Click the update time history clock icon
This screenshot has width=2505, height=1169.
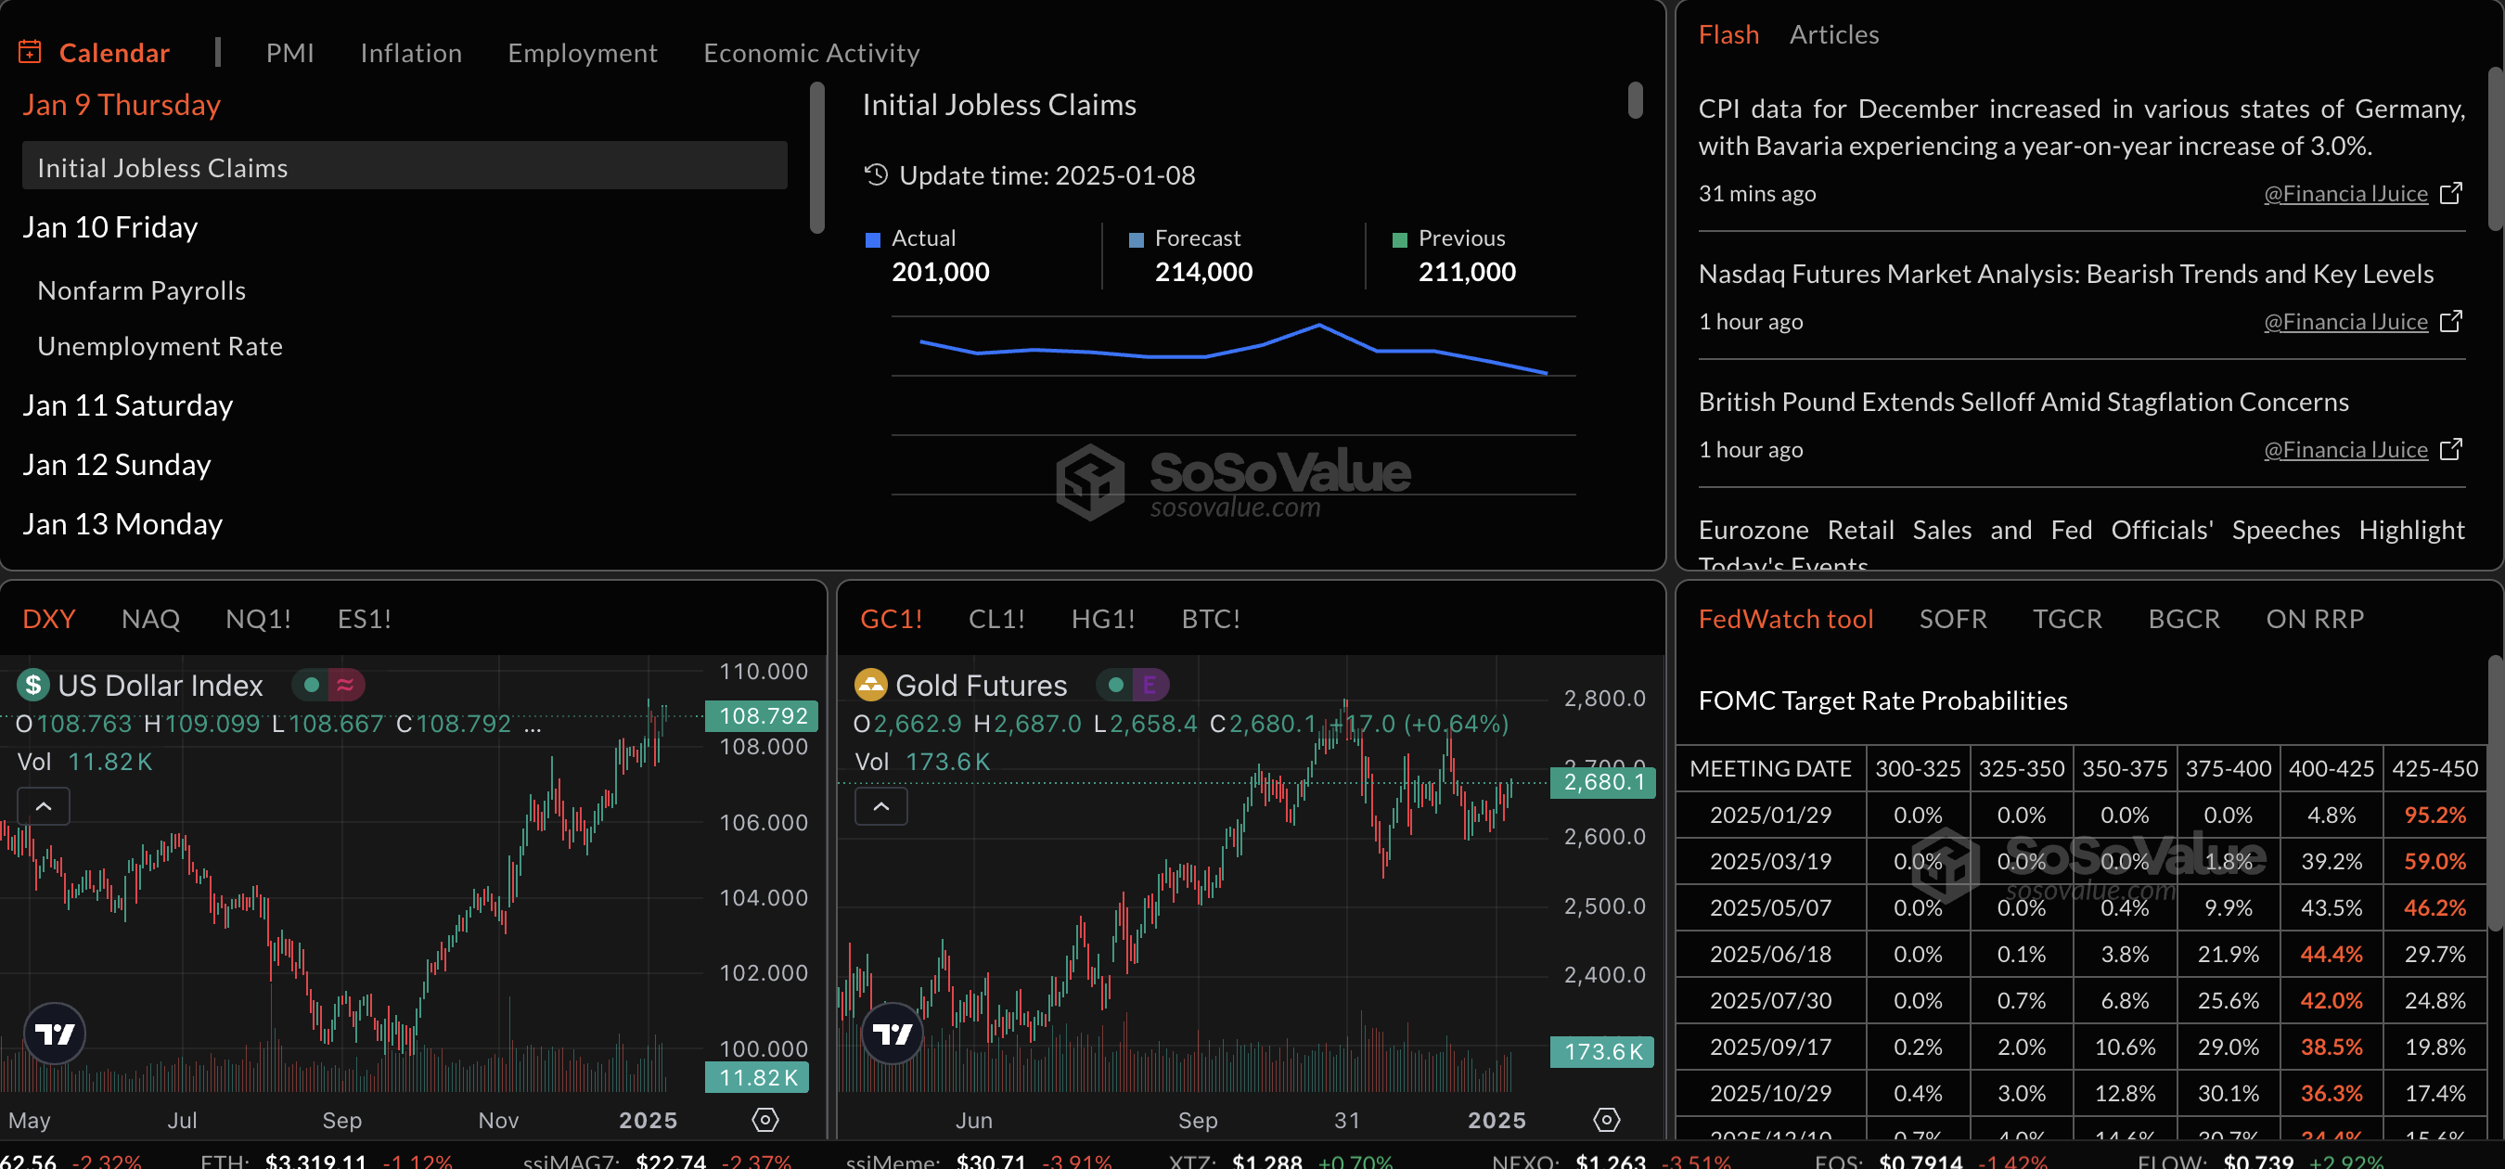click(x=876, y=175)
